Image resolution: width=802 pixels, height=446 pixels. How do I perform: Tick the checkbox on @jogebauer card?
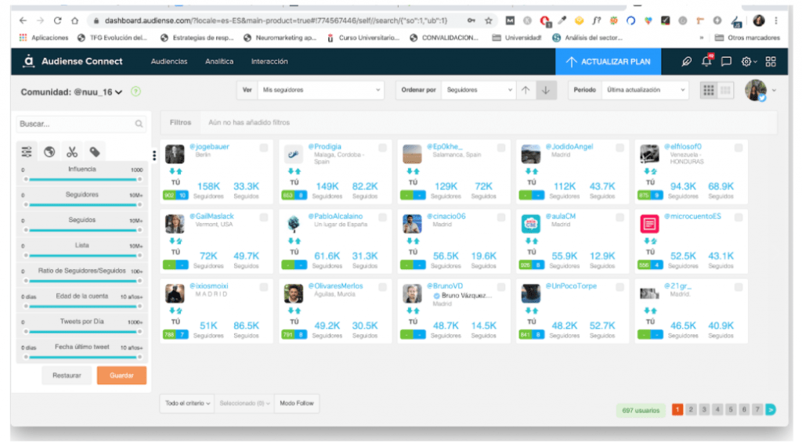click(263, 148)
